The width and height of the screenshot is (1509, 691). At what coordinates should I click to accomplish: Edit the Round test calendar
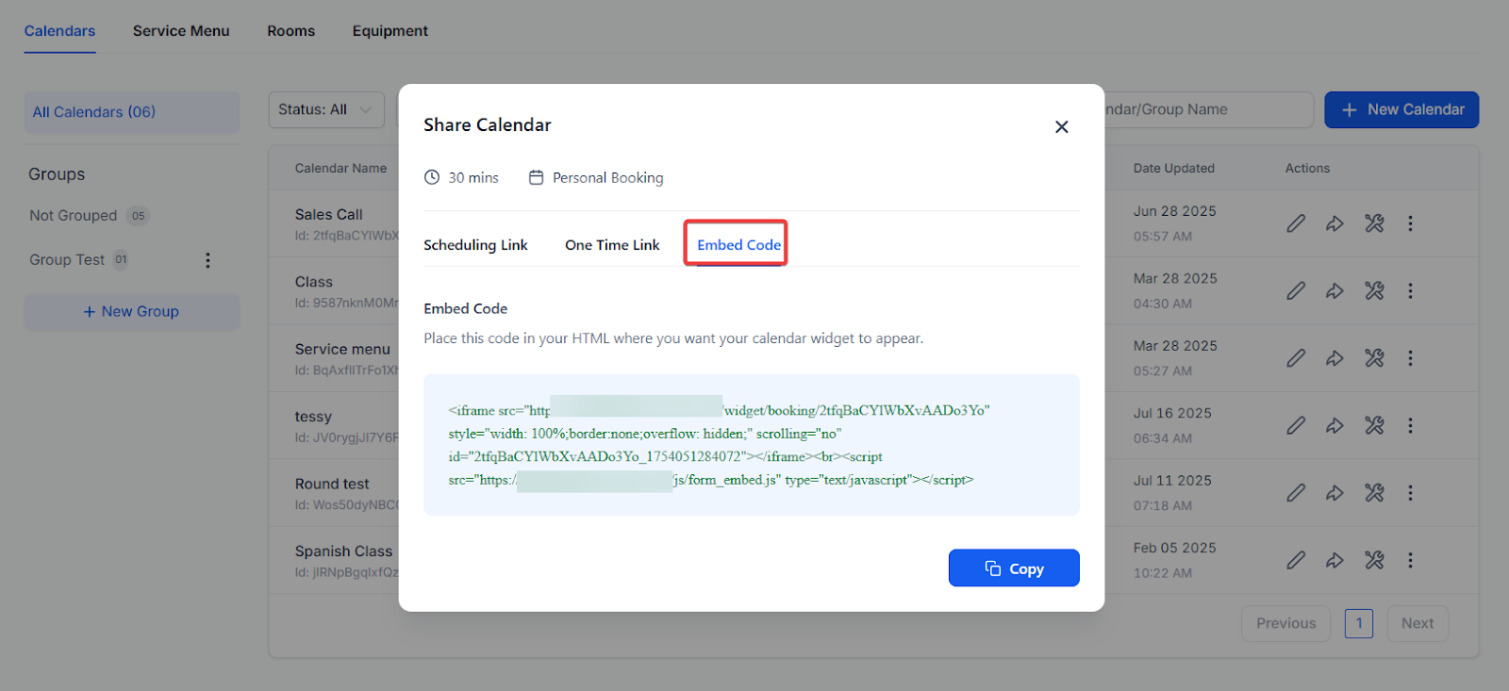tap(1296, 493)
